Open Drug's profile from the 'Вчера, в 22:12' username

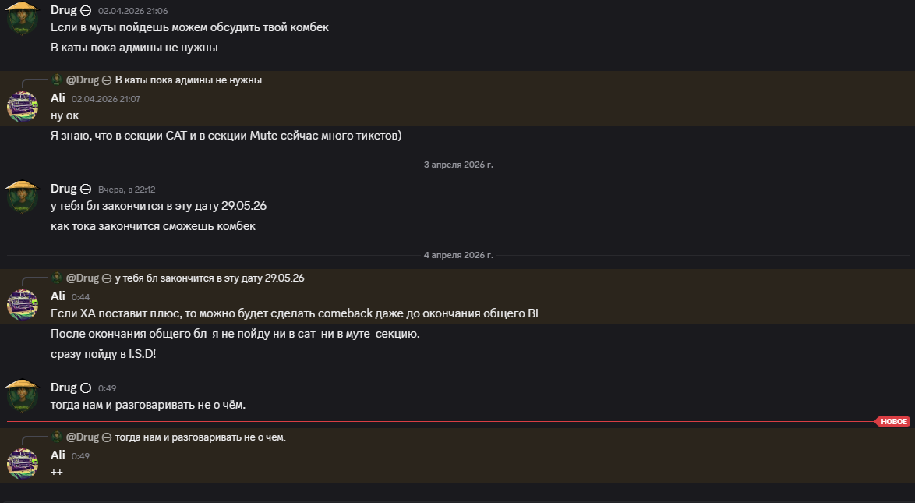(63, 189)
